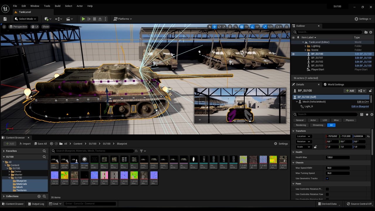Collapse the Transform section

coord(294,131)
